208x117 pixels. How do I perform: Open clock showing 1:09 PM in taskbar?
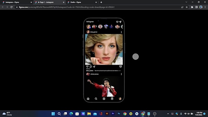click(x=199, y=114)
